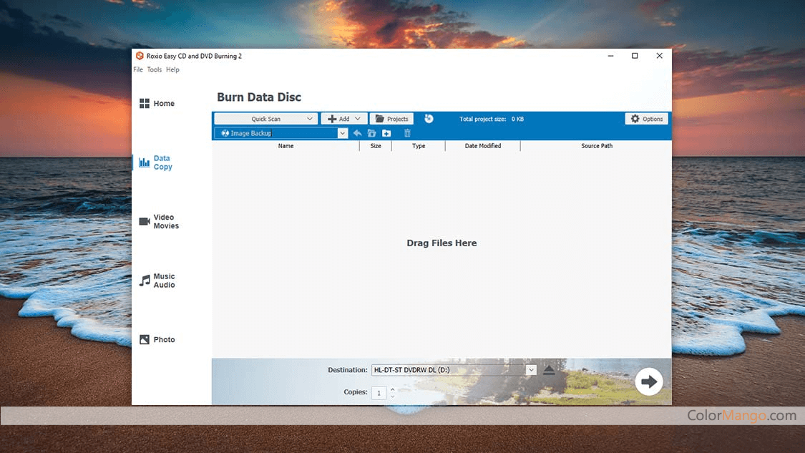Click the trash delete icon
This screenshot has width=805, height=453.
[407, 133]
